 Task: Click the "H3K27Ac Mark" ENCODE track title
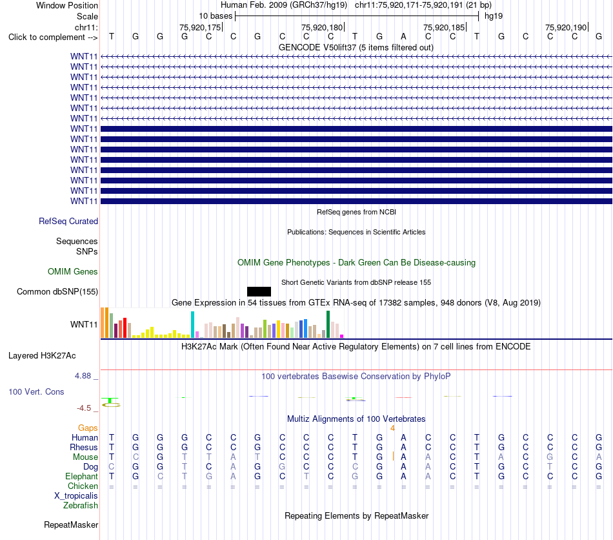[356, 347]
